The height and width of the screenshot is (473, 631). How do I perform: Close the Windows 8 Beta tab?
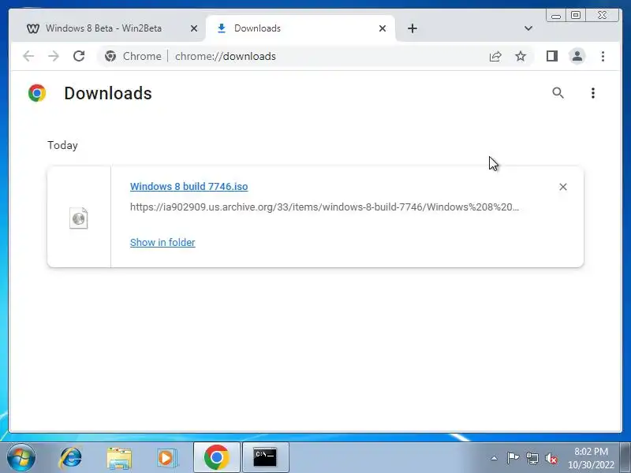(x=194, y=28)
